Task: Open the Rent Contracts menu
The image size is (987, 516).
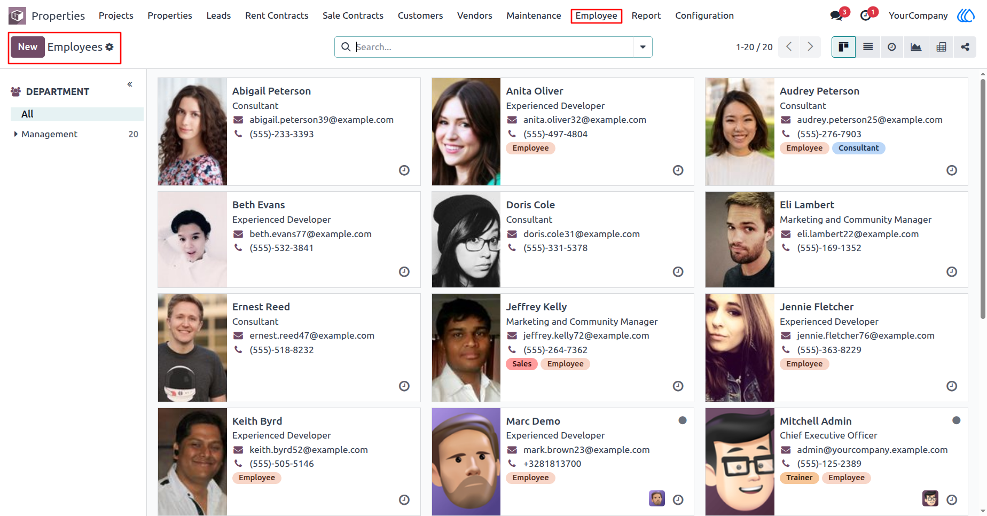Action: pos(277,15)
